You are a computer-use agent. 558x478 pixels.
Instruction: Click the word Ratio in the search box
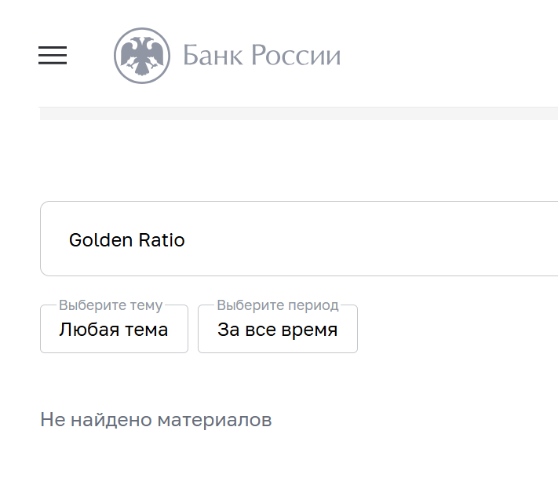point(162,240)
